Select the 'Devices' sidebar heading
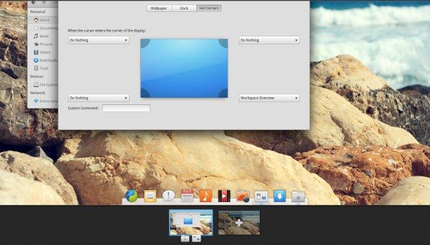430x245 pixels. click(x=37, y=77)
